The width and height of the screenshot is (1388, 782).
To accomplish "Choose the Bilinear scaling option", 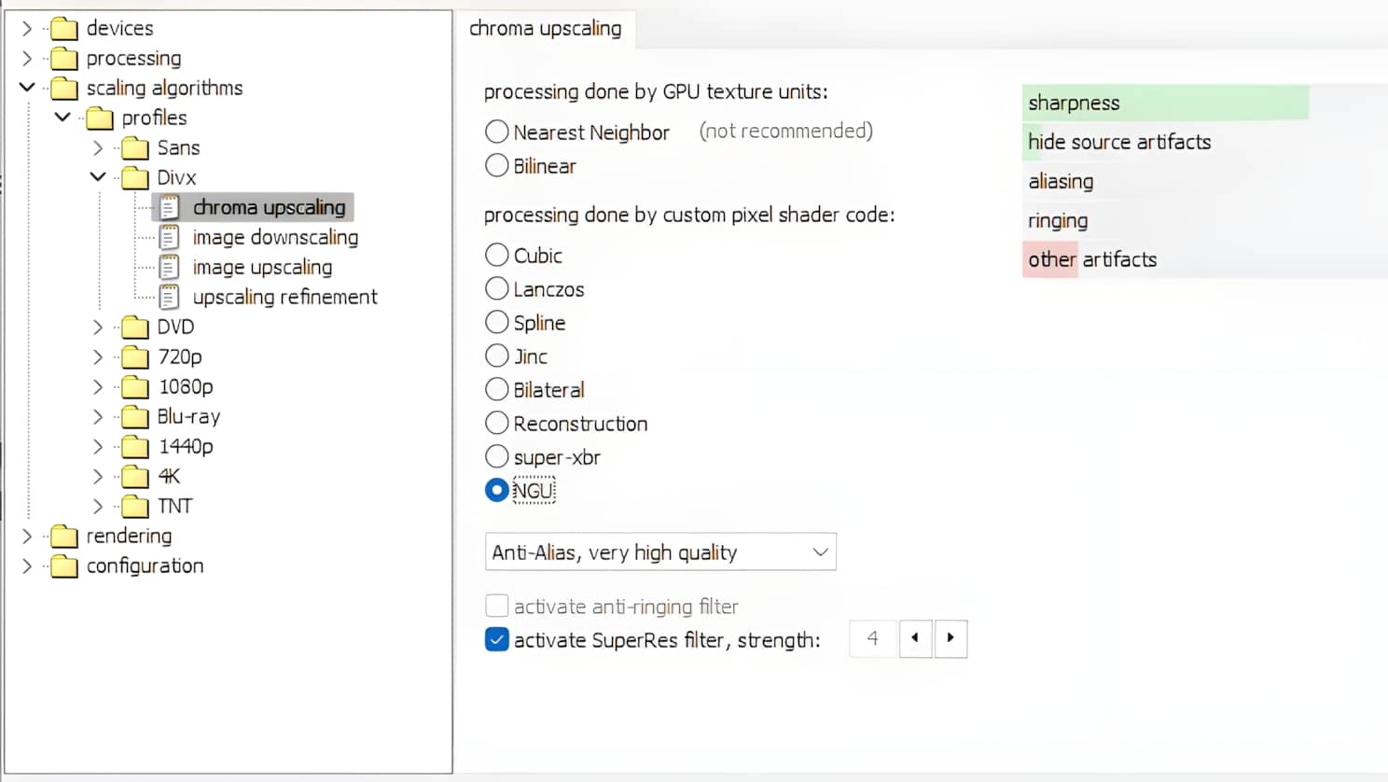I will click(x=497, y=166).
